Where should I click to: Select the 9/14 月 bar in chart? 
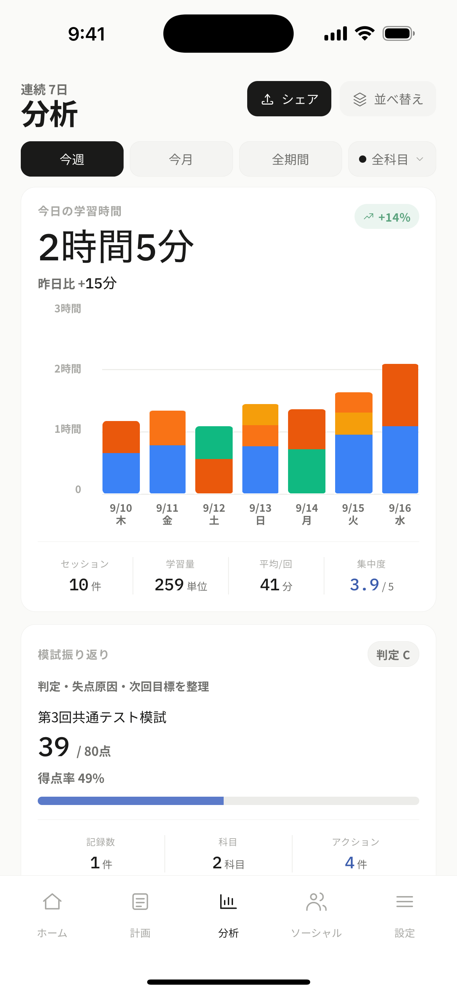click(x=307, y=451)
